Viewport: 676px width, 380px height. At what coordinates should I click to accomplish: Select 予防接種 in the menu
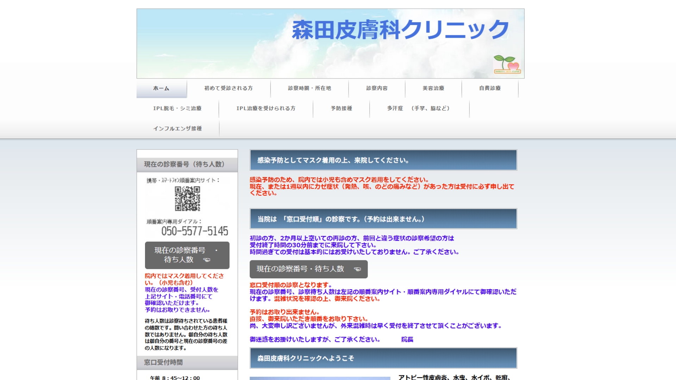coord(341,108)
